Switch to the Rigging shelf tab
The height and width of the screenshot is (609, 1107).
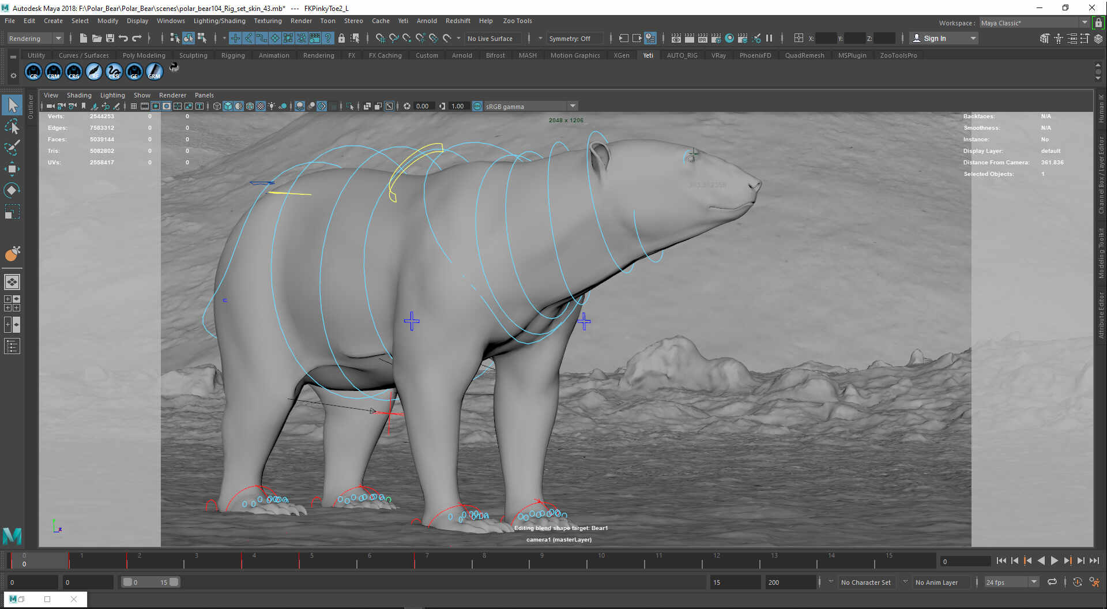pos(233,55)
